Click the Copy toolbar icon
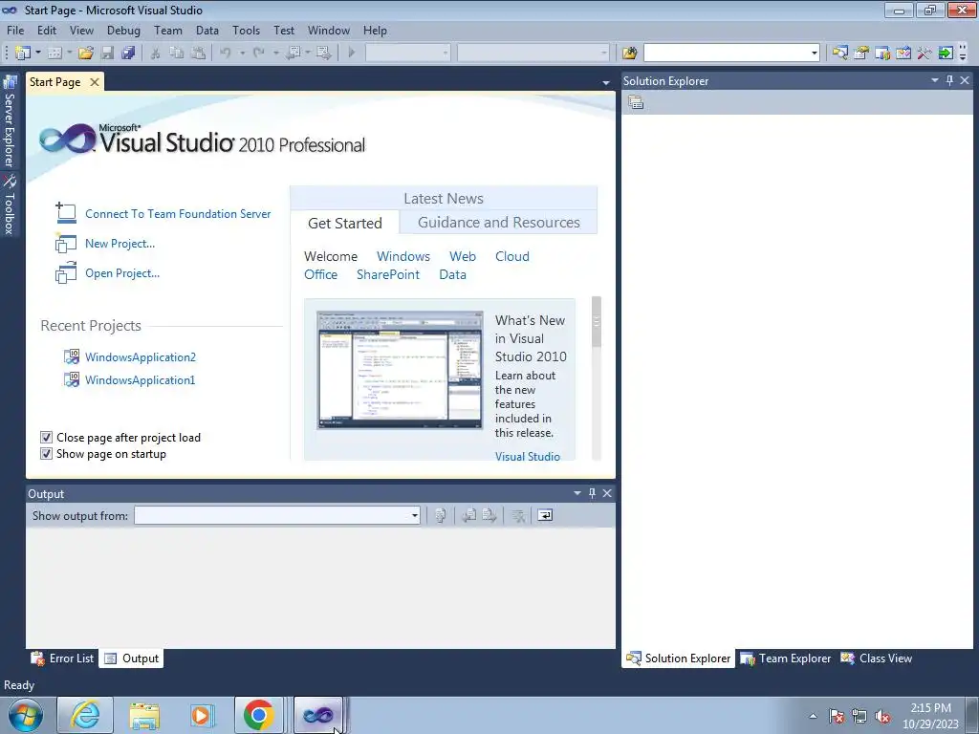Screen dimensions: 979x734 click(x=177, y=54)
